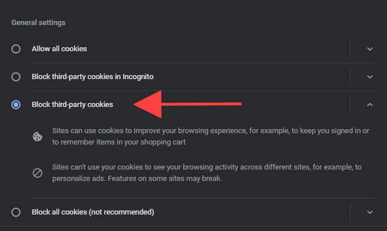Click the Block third-party cookies label text
The image size is (387, 231).
72,105
